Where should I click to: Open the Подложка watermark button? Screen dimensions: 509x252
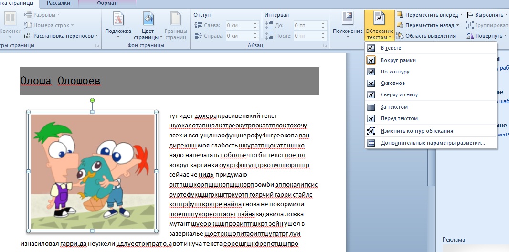point(118,25)
